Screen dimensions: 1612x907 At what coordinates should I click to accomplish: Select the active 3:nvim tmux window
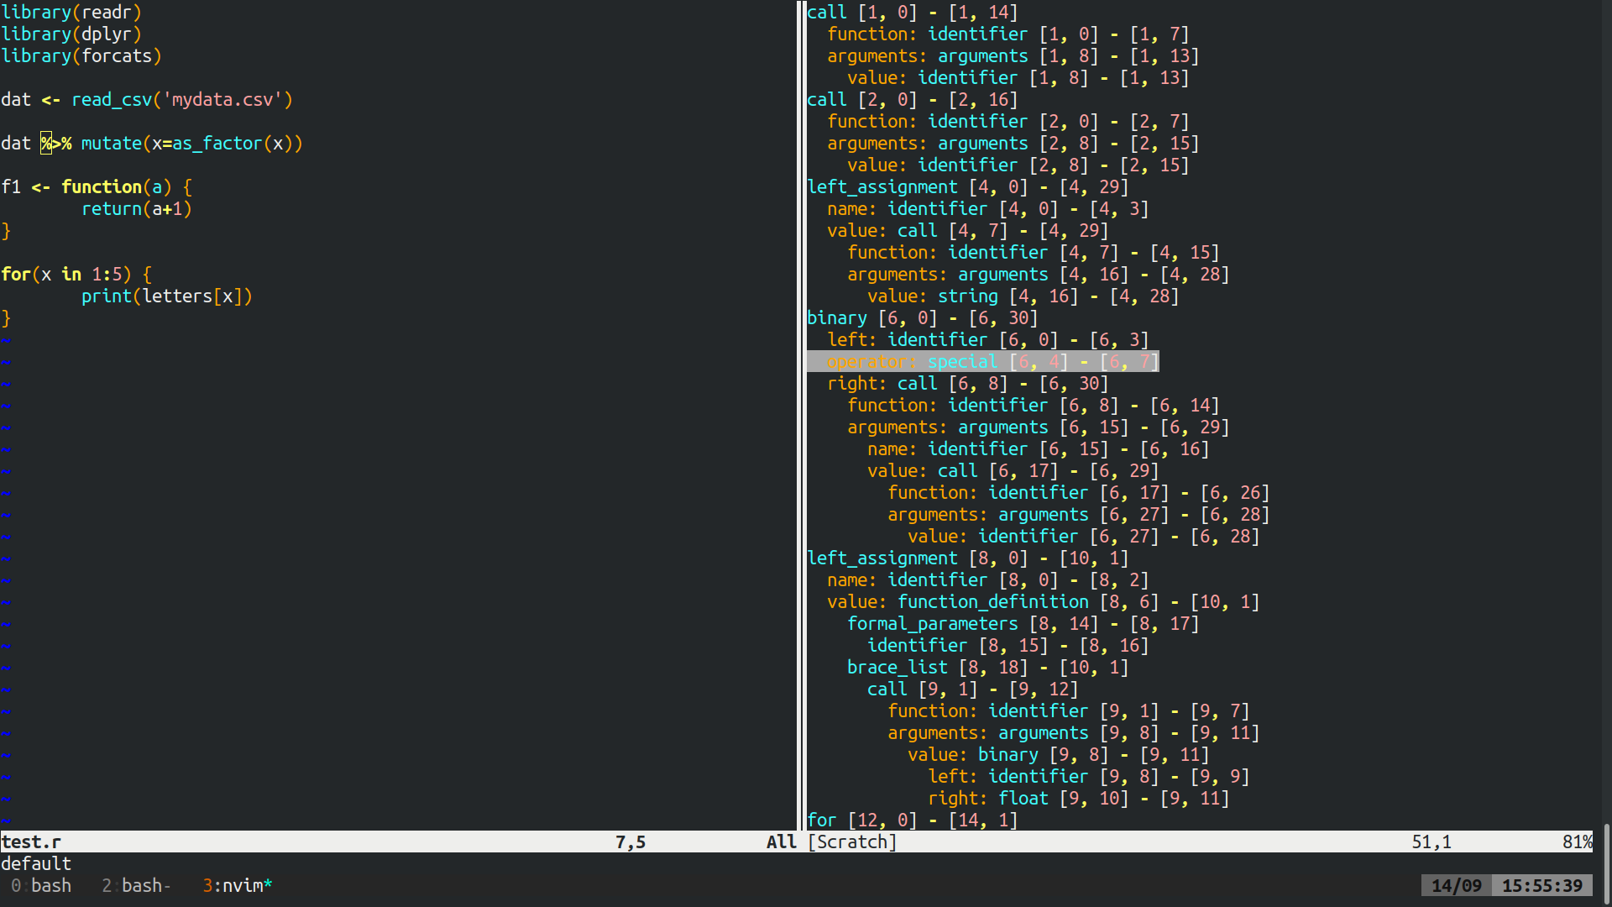[x=237, y=885]
